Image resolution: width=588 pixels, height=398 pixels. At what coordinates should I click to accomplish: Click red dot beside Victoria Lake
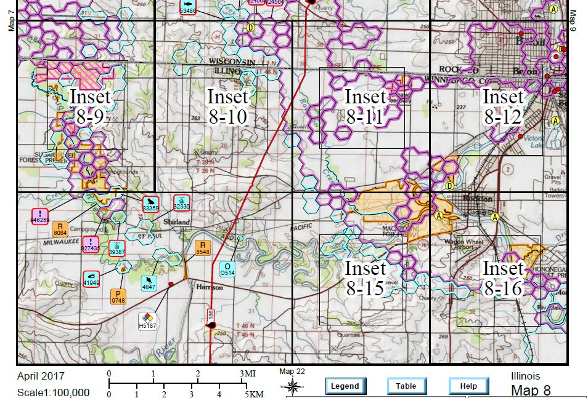[520, 137]
